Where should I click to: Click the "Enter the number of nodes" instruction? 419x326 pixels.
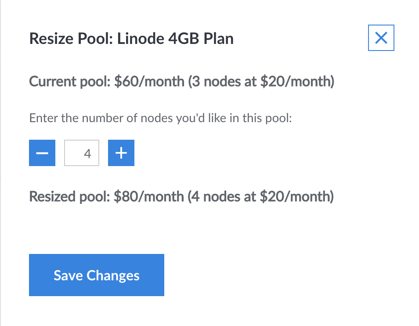pos(110,118)
